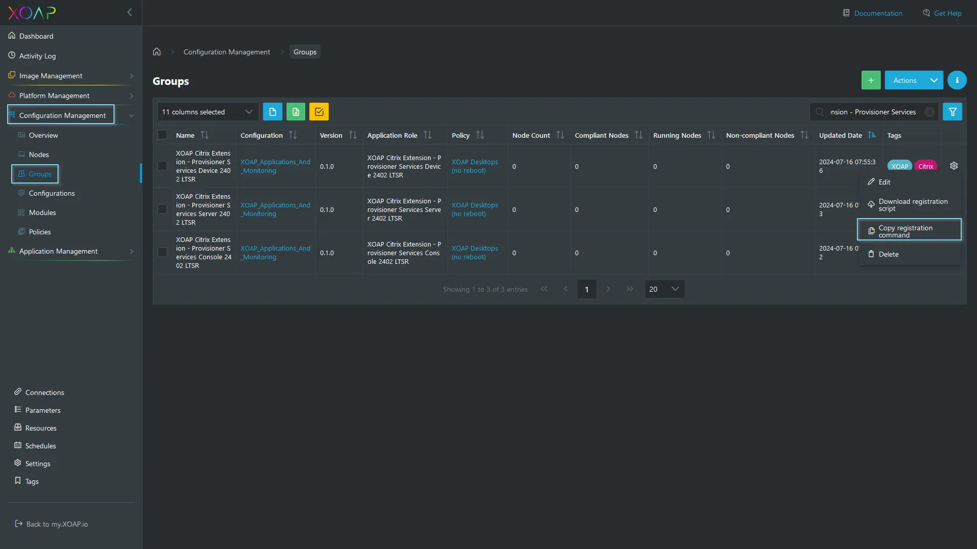Sort by the Name column

(x=205, y=135)
